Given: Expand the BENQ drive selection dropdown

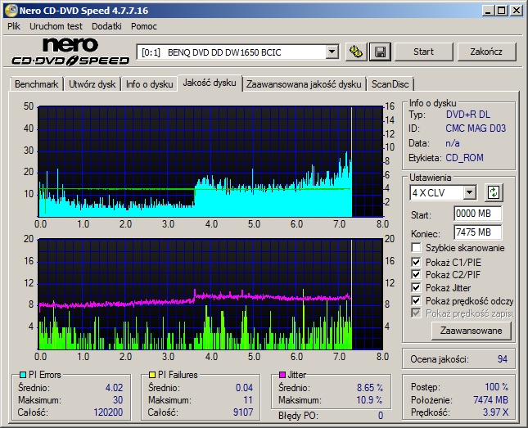Looking at the screenshot, I should click(x=332, y=52).
